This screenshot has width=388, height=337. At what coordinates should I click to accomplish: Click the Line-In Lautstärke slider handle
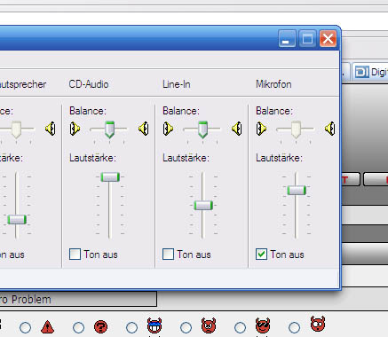point(203,206)
